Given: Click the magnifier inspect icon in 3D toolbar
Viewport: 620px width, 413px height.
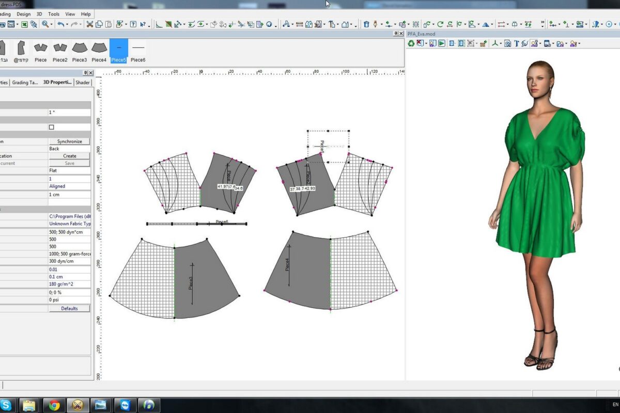Looking at the screenshot, I should click(x=507, y=43).
